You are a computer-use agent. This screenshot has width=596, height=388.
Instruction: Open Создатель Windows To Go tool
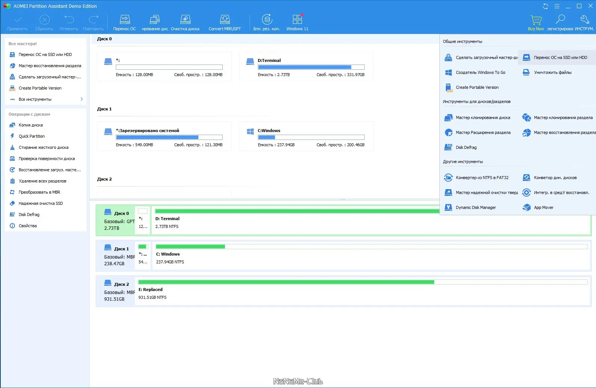tap(475, 72)
